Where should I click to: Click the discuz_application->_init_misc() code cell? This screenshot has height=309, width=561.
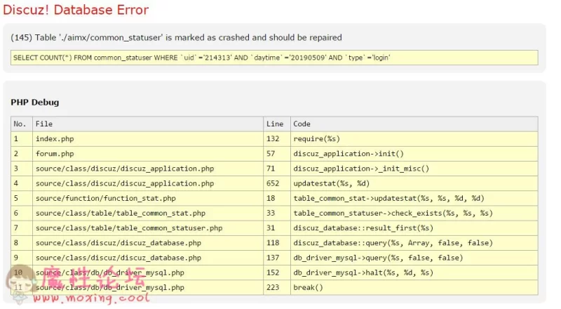tap(414, 169)
